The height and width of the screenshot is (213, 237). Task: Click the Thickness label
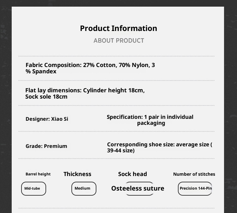(x=77, y=174)
